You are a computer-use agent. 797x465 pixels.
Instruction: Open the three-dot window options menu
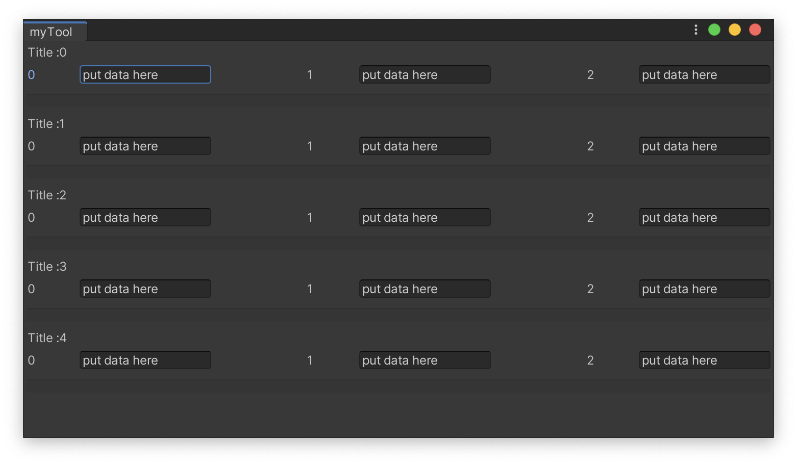coord(696,30)
